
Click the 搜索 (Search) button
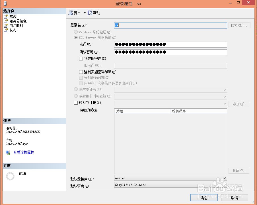pos(239,25)
